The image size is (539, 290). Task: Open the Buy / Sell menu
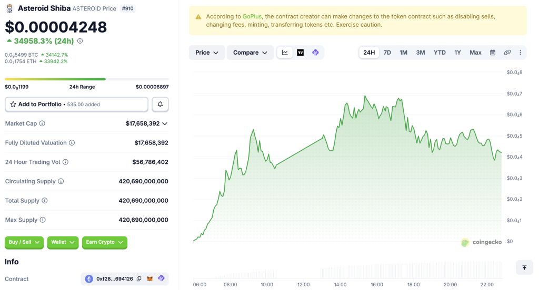pyautogui.click(x=24, y=242)
